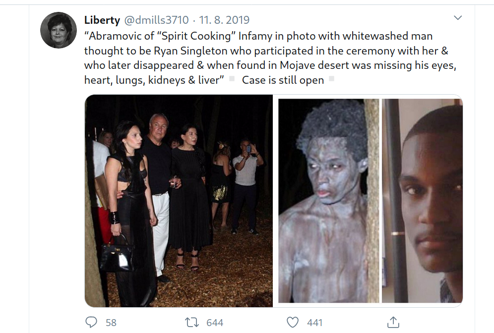Image resolution: width=494 pixels, height=333 pixels.
Task: Open Liberty's round profile avatar
Action: coord(59,30)
